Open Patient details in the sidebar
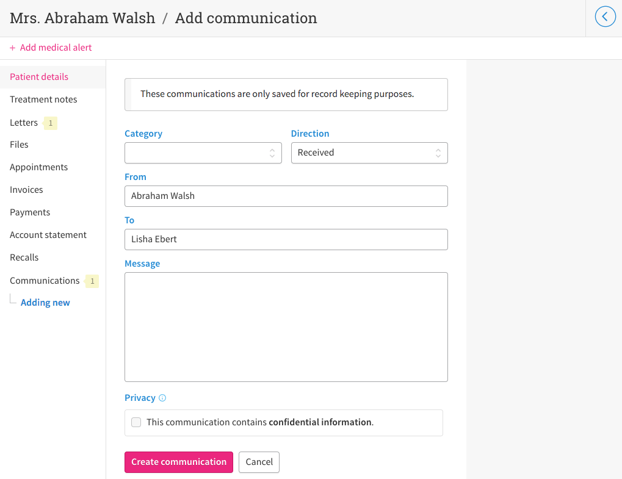Viewport: 622px width, 479px height. pos(39,77)
